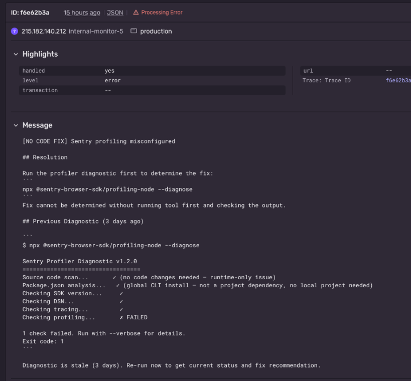Click 'Diagnostic is stale (3 days)' line

click(172, 365)
